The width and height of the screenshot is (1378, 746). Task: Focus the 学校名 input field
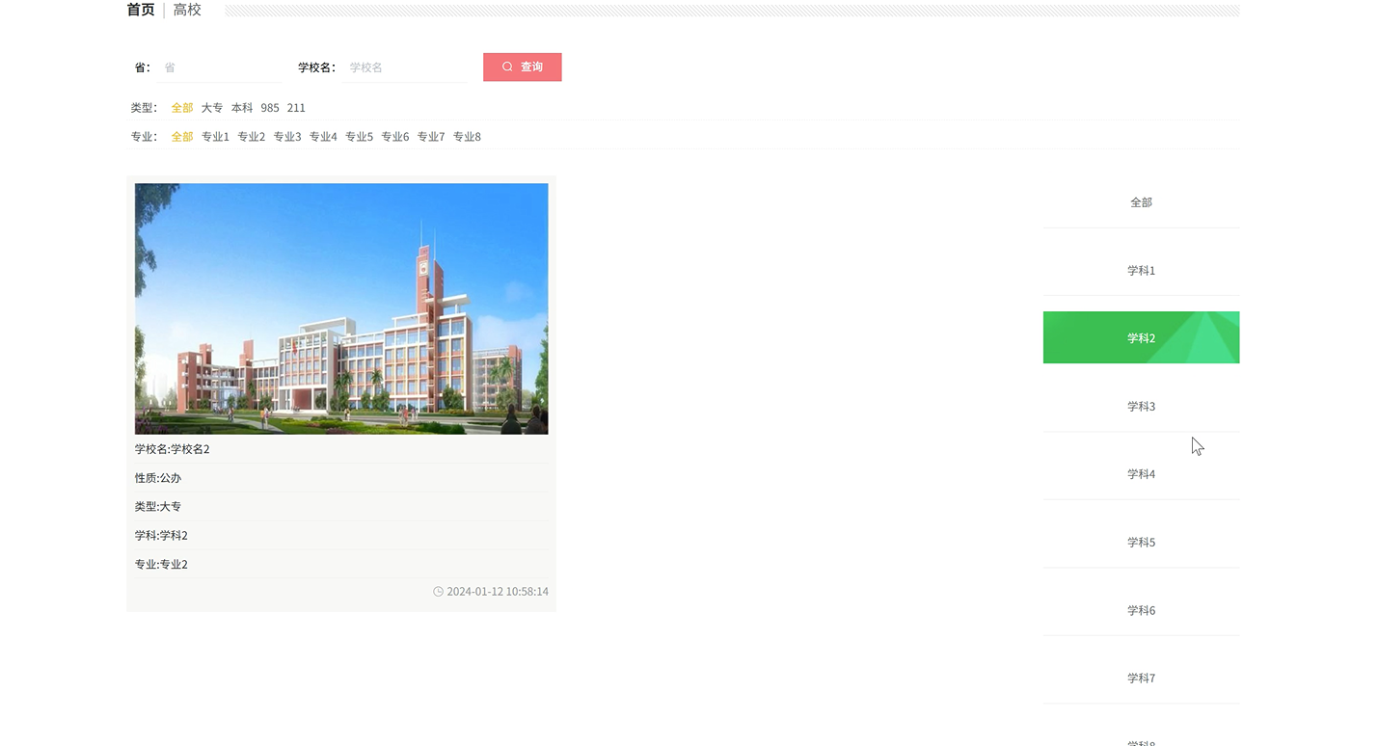pos(405,67)
